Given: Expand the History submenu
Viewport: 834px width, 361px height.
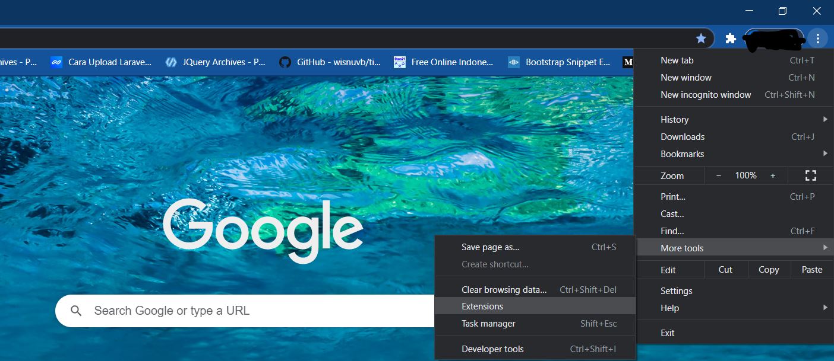Looking at the screenshot, I should pos(675,119).
